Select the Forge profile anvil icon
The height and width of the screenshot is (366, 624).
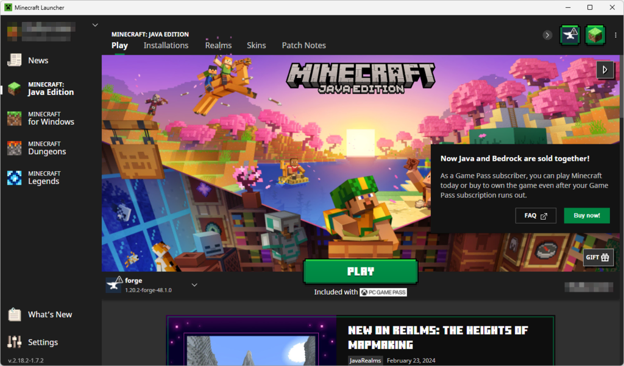[569, 35]
